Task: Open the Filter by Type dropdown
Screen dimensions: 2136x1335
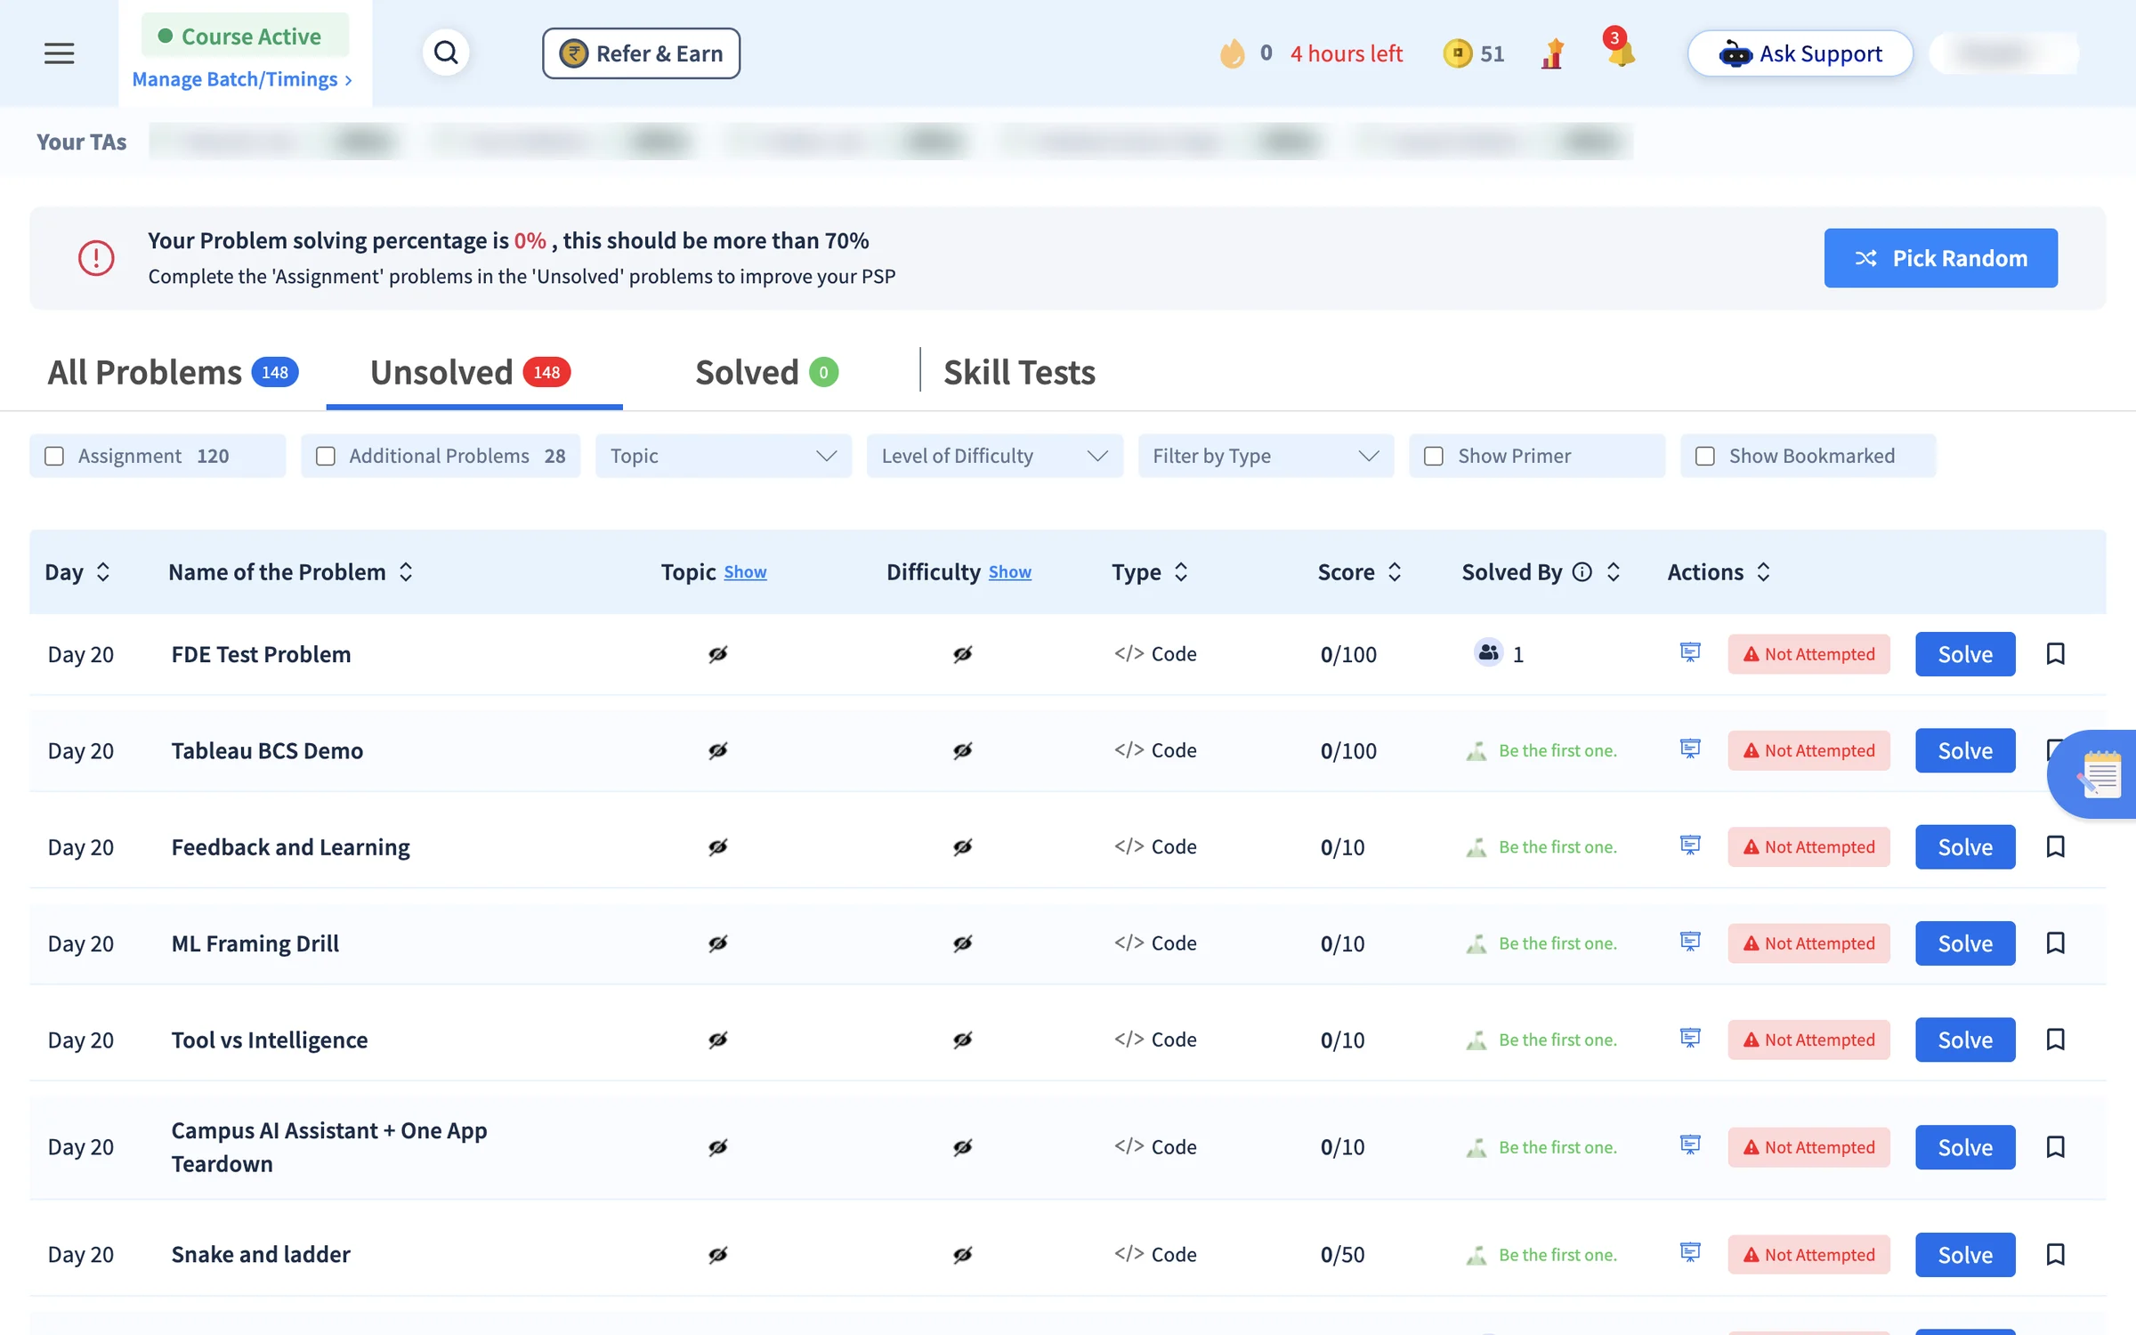Action: (1266, 456)
